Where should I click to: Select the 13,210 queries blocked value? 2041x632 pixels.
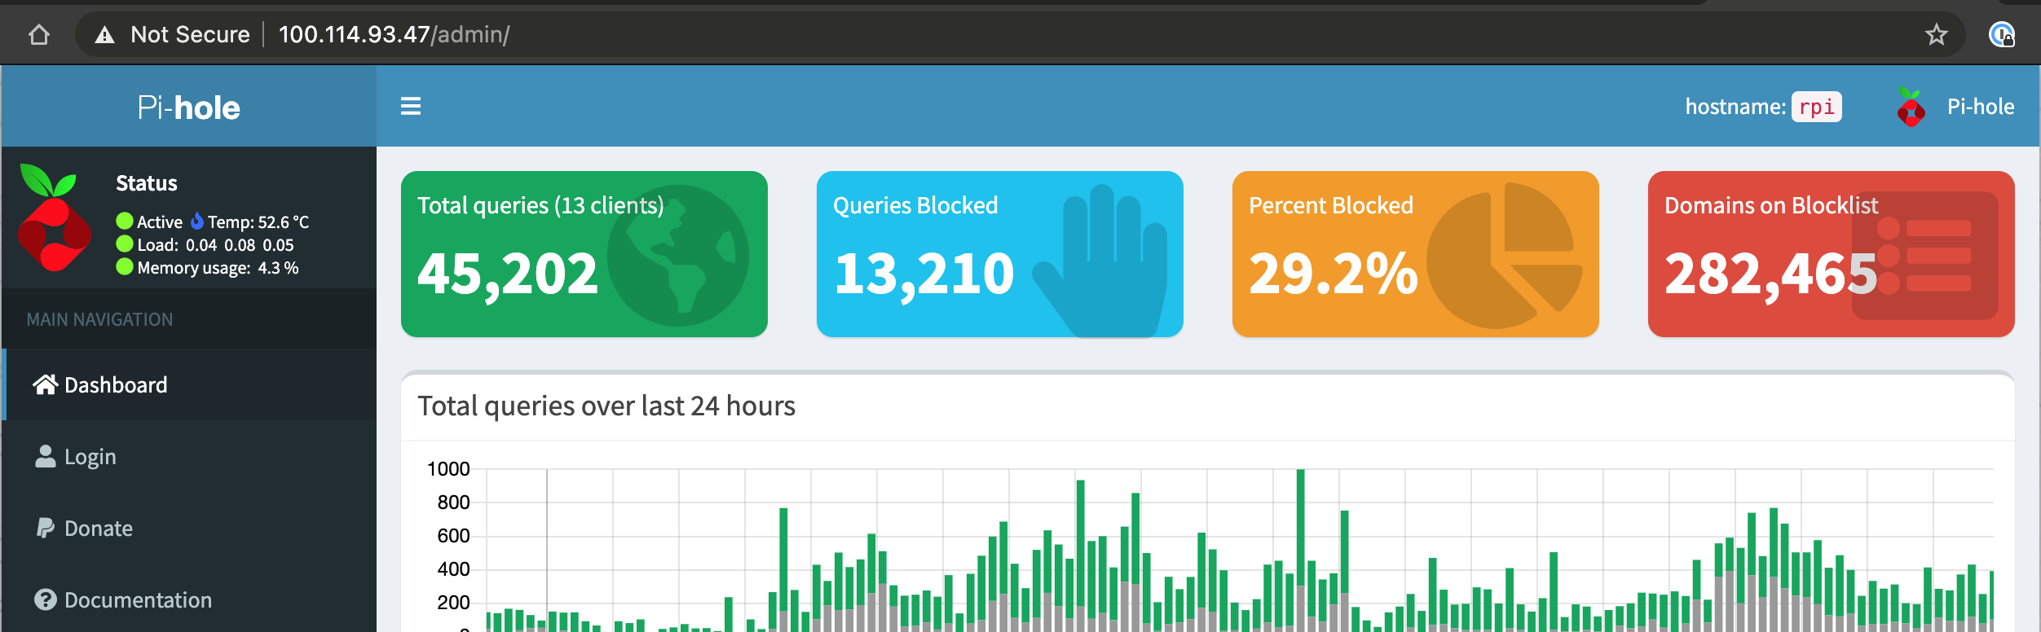(x=924, y=273)
